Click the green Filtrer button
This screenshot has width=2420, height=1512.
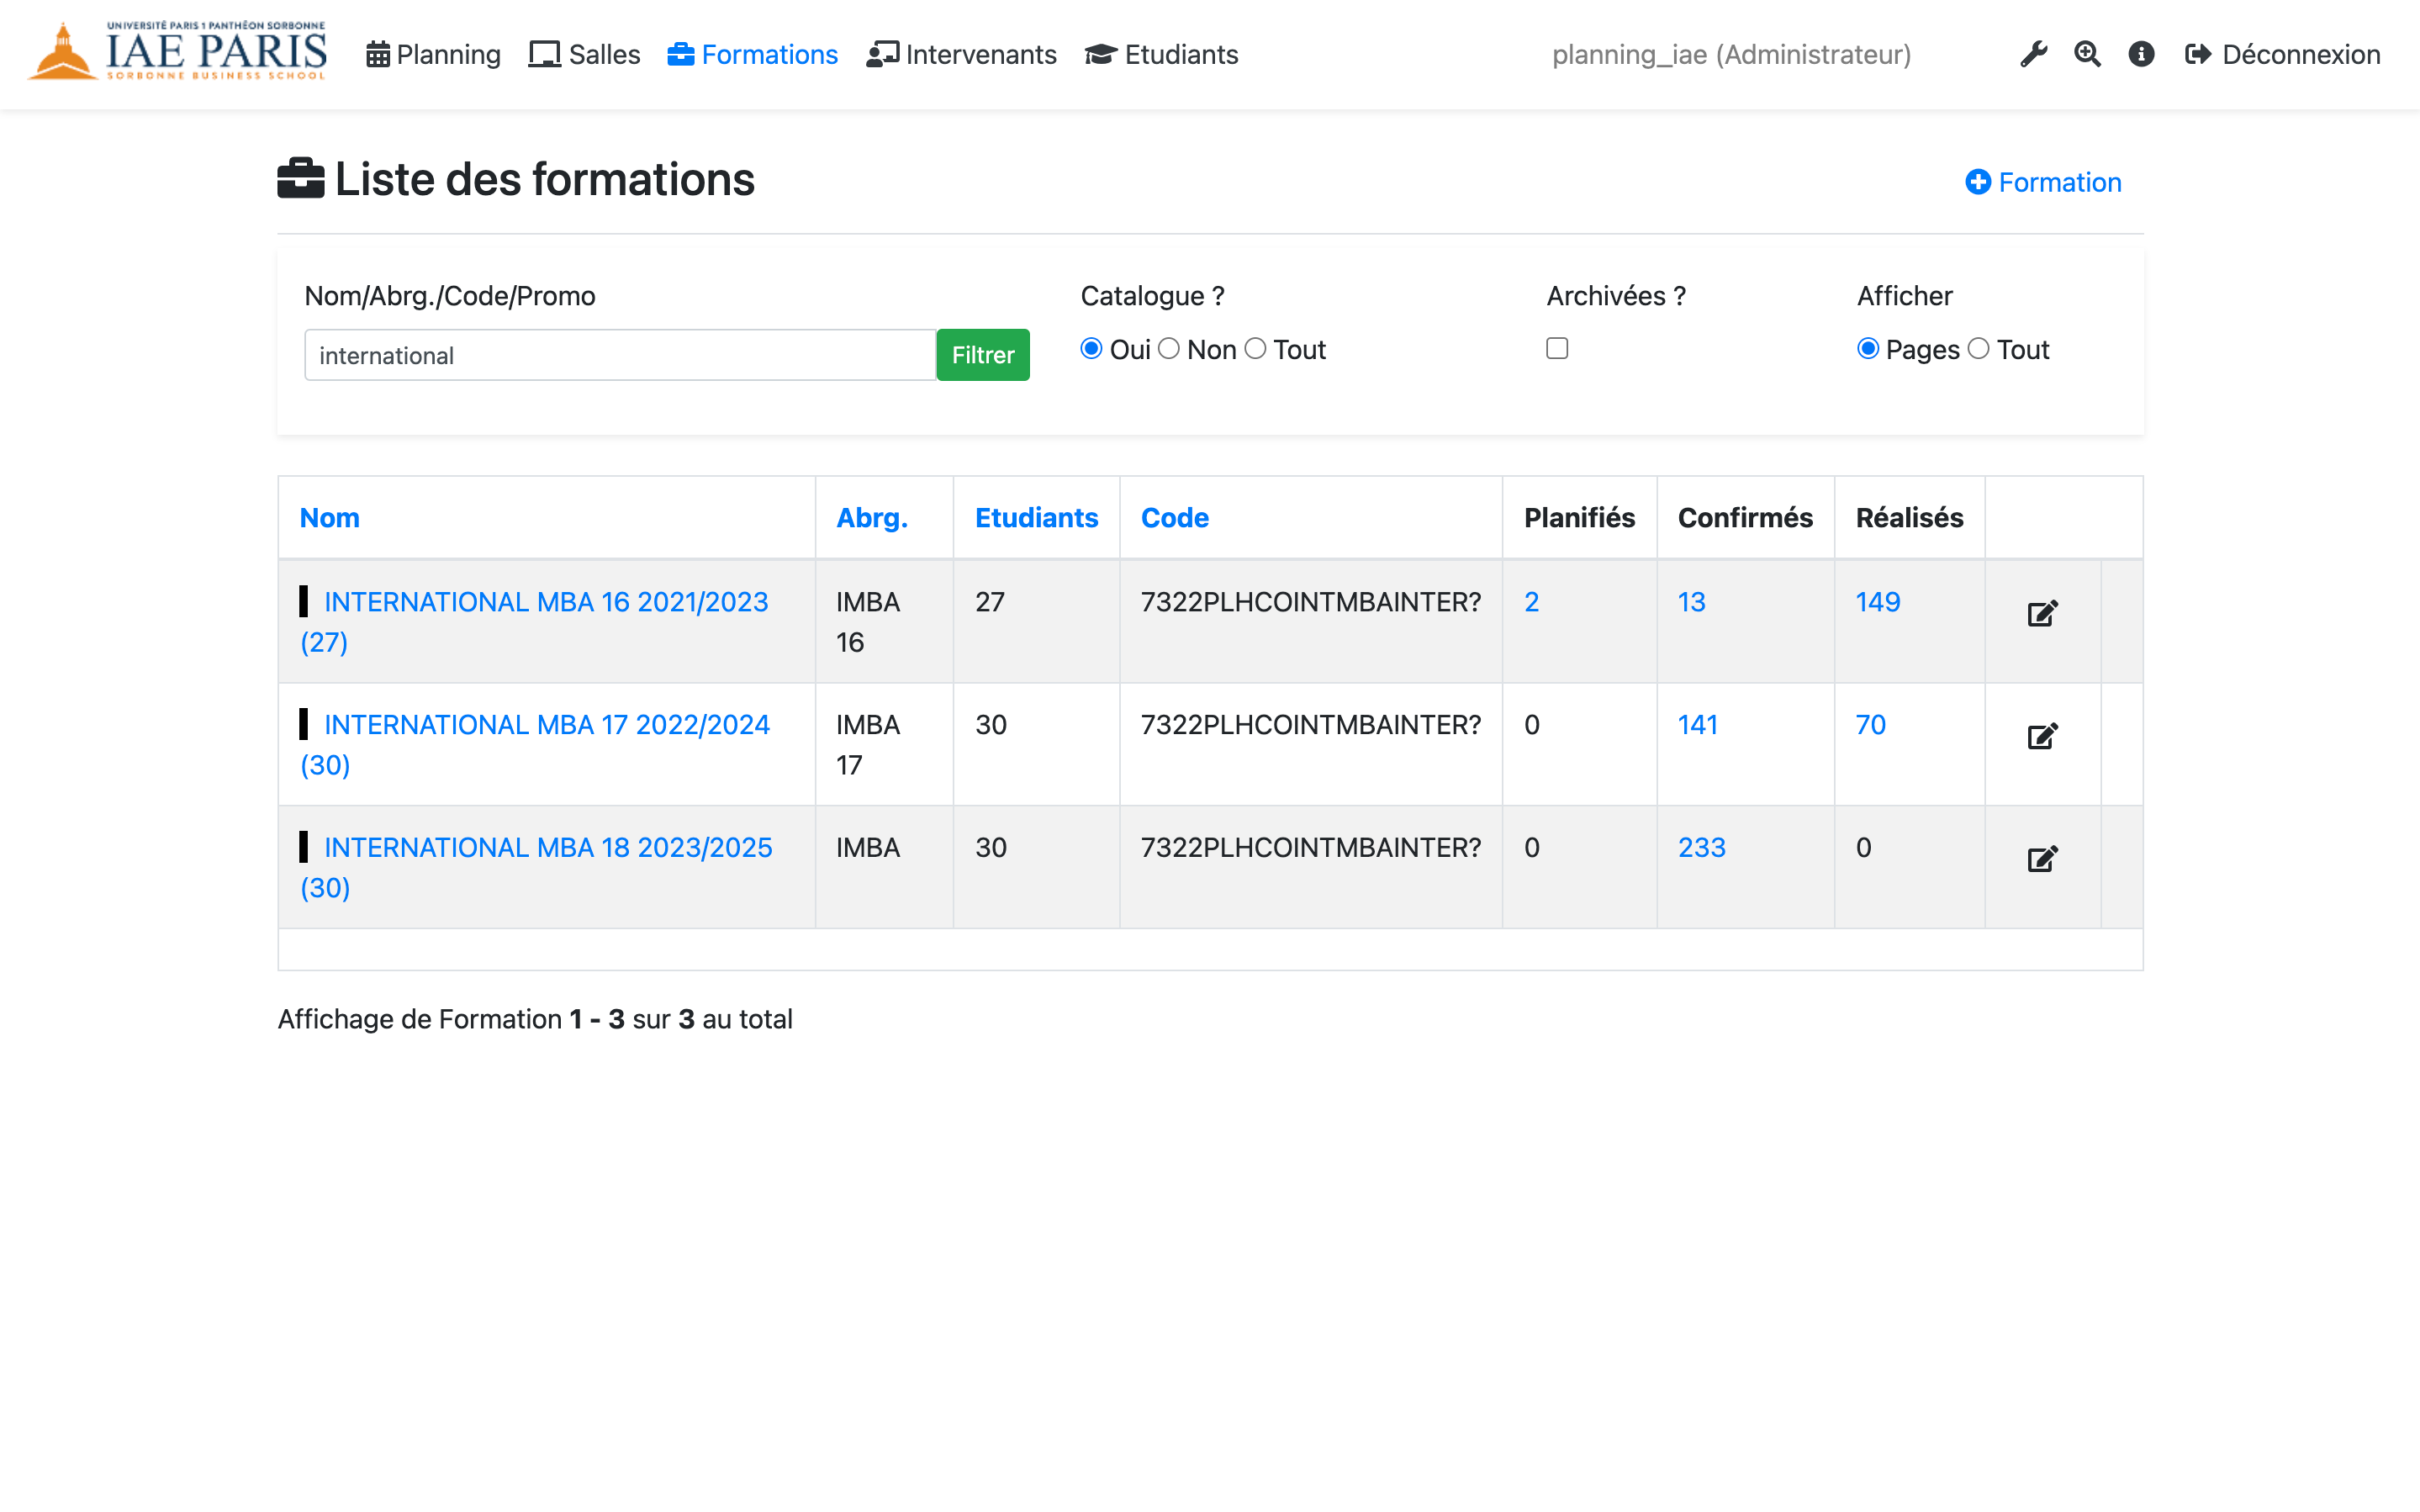(983, 355)
